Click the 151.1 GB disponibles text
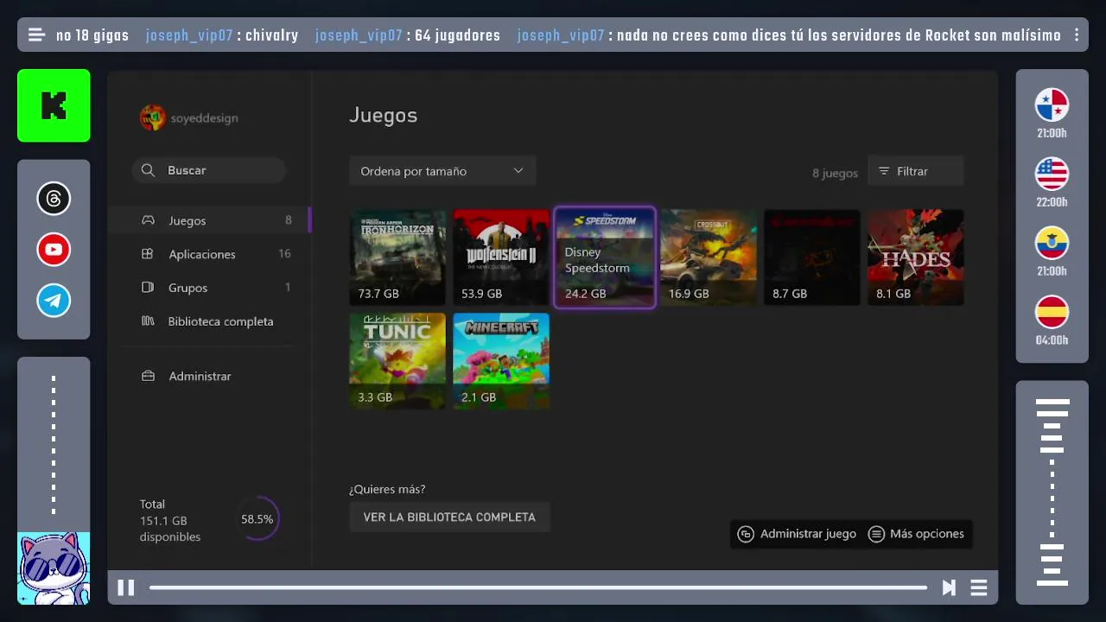 pyautogui.click(x=169, y=529)
